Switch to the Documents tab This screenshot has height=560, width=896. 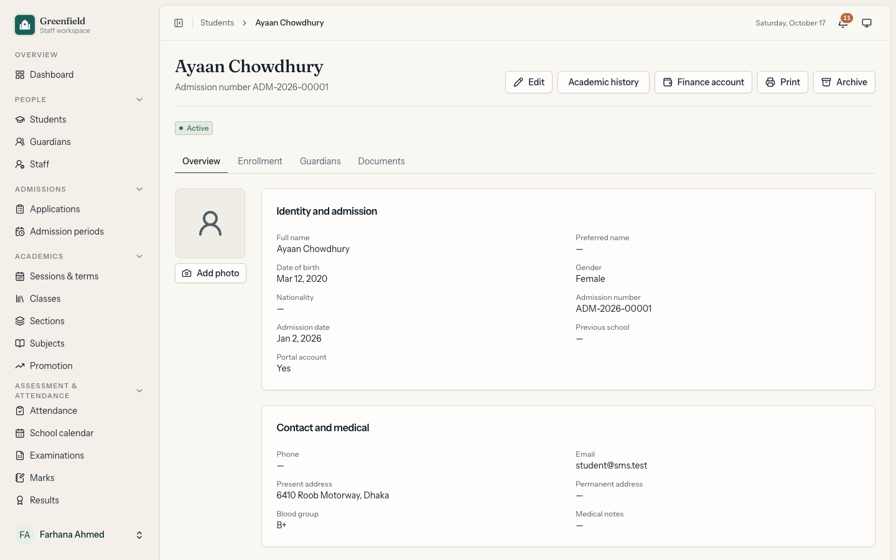coord(381,161)
